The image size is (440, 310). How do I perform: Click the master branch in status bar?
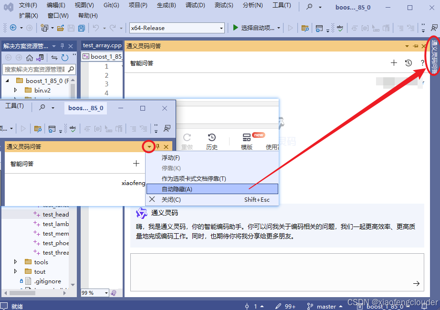(x=325, y=306)
